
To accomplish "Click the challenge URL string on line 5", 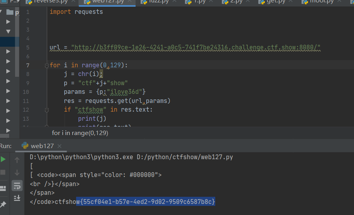I will coord(196,48).
